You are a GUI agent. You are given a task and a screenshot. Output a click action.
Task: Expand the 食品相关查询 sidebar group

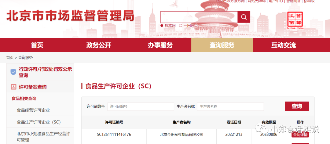(x=24, y=98)
